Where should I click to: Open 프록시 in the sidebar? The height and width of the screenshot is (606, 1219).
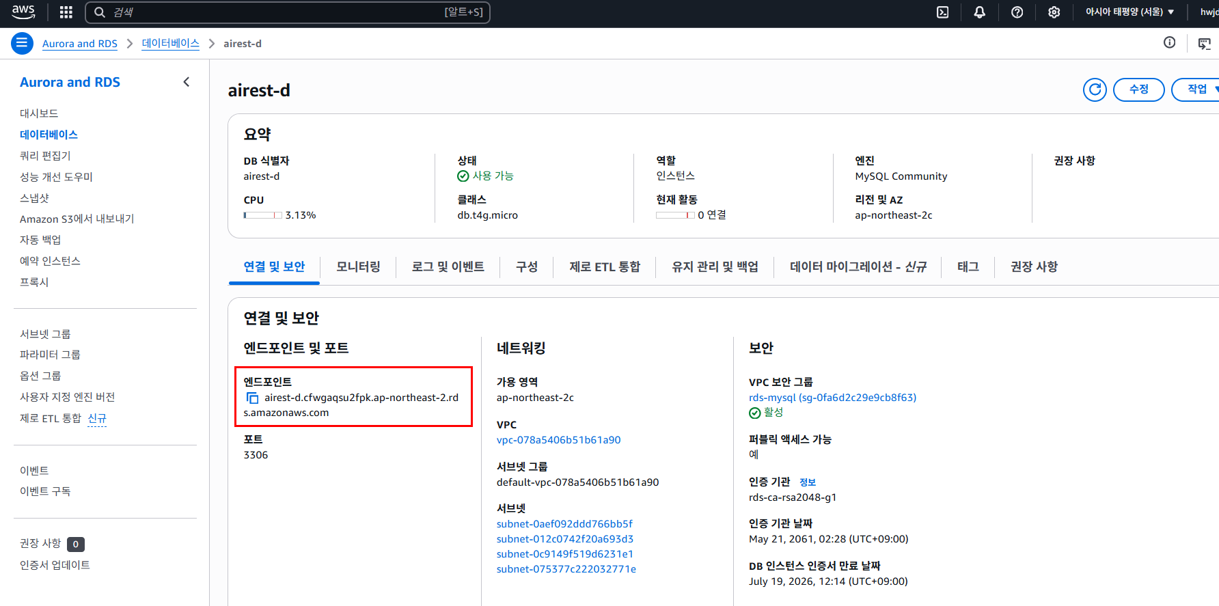[34, 282]
